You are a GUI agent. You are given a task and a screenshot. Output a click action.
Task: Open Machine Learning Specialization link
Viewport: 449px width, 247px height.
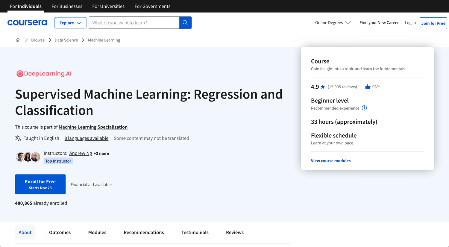(x=93, y=127)
